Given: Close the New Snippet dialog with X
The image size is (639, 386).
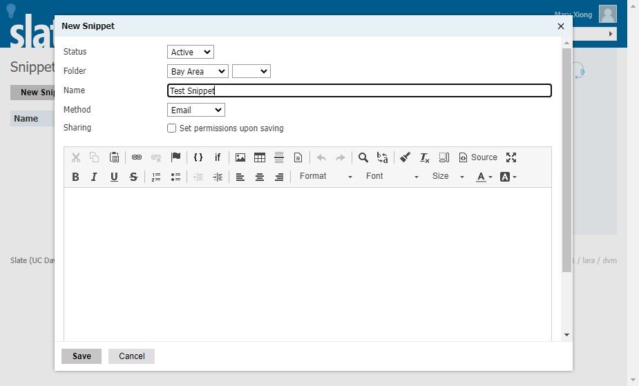Looking at the screenshot, I should click(x=561, y=26).
